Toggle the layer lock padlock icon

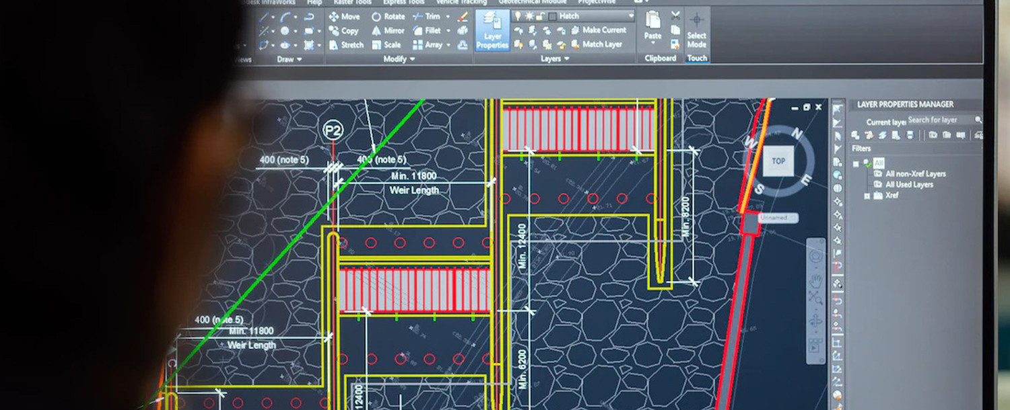(x=540, y=16)
